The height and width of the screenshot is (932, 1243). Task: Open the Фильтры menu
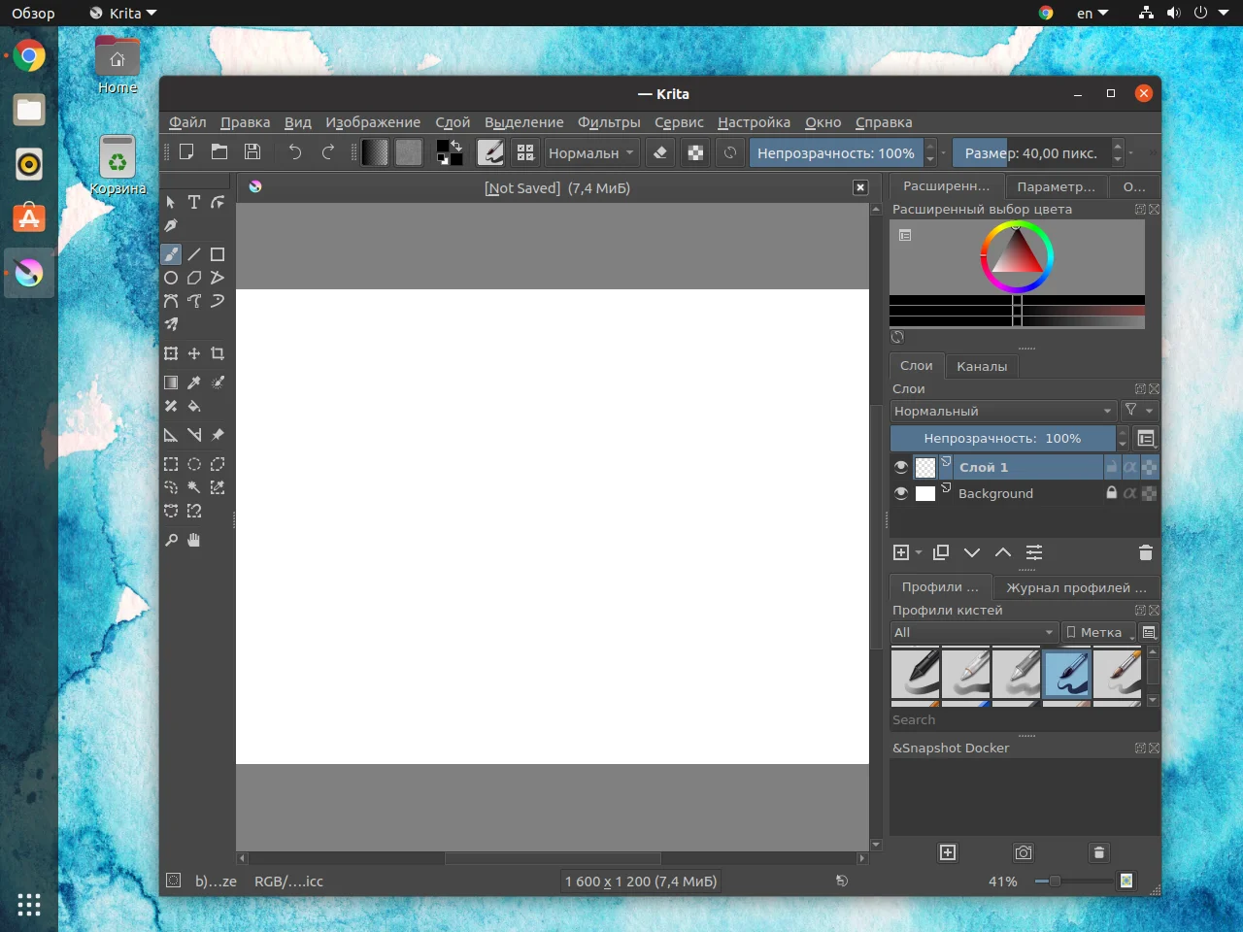tap(609, 122)
